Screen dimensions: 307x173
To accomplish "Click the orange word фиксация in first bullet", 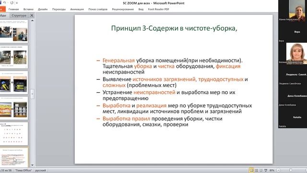I will 228,66.
